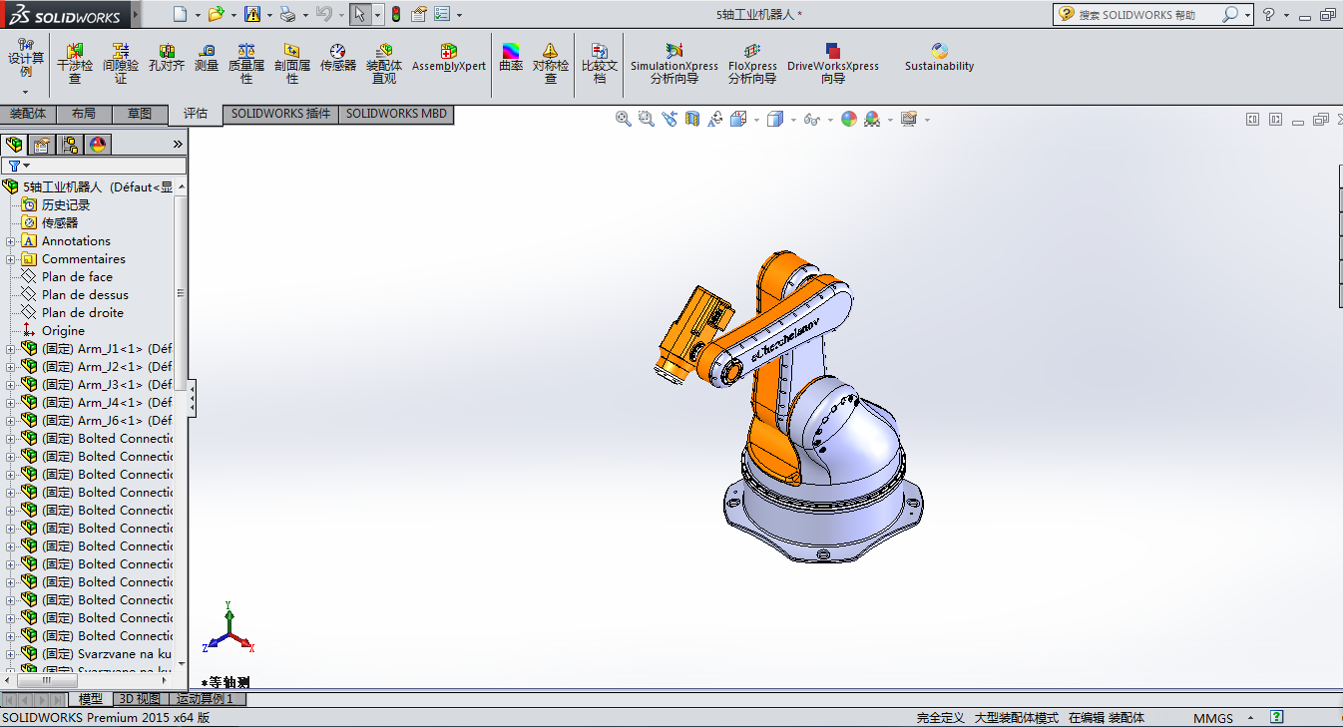Click the rebuild traffic light icon
This screenshot has width=1343, height=727.
pos(395,15)
